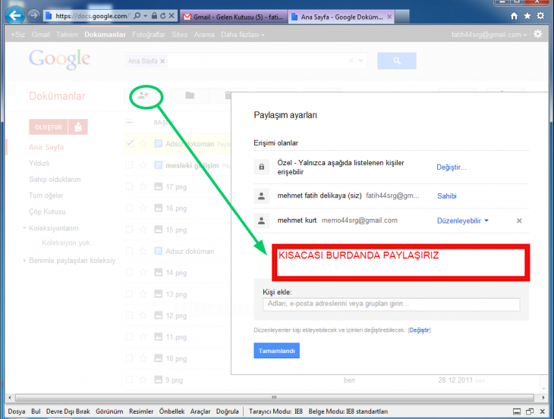Click the blue Google search button
This screenshot has width=554, height=419.
[397, 61]
